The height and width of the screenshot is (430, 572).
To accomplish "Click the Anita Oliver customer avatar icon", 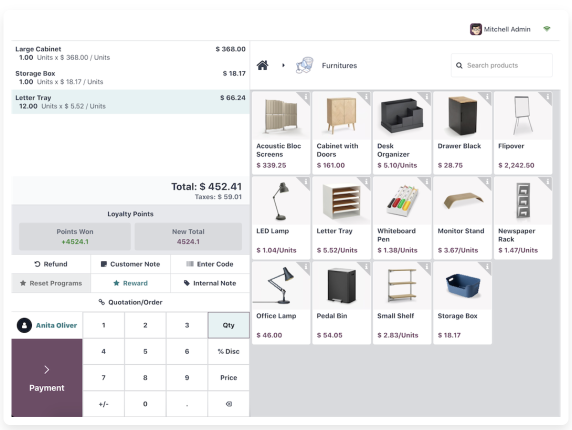I will coord(24,325).
